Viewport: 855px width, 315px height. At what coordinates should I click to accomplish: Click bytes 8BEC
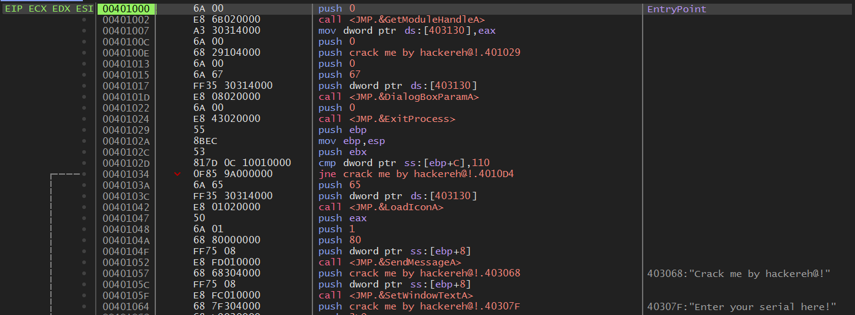(x=205, y=141)
